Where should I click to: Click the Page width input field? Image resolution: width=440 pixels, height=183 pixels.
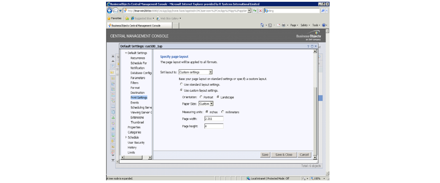tap(213, 118)
